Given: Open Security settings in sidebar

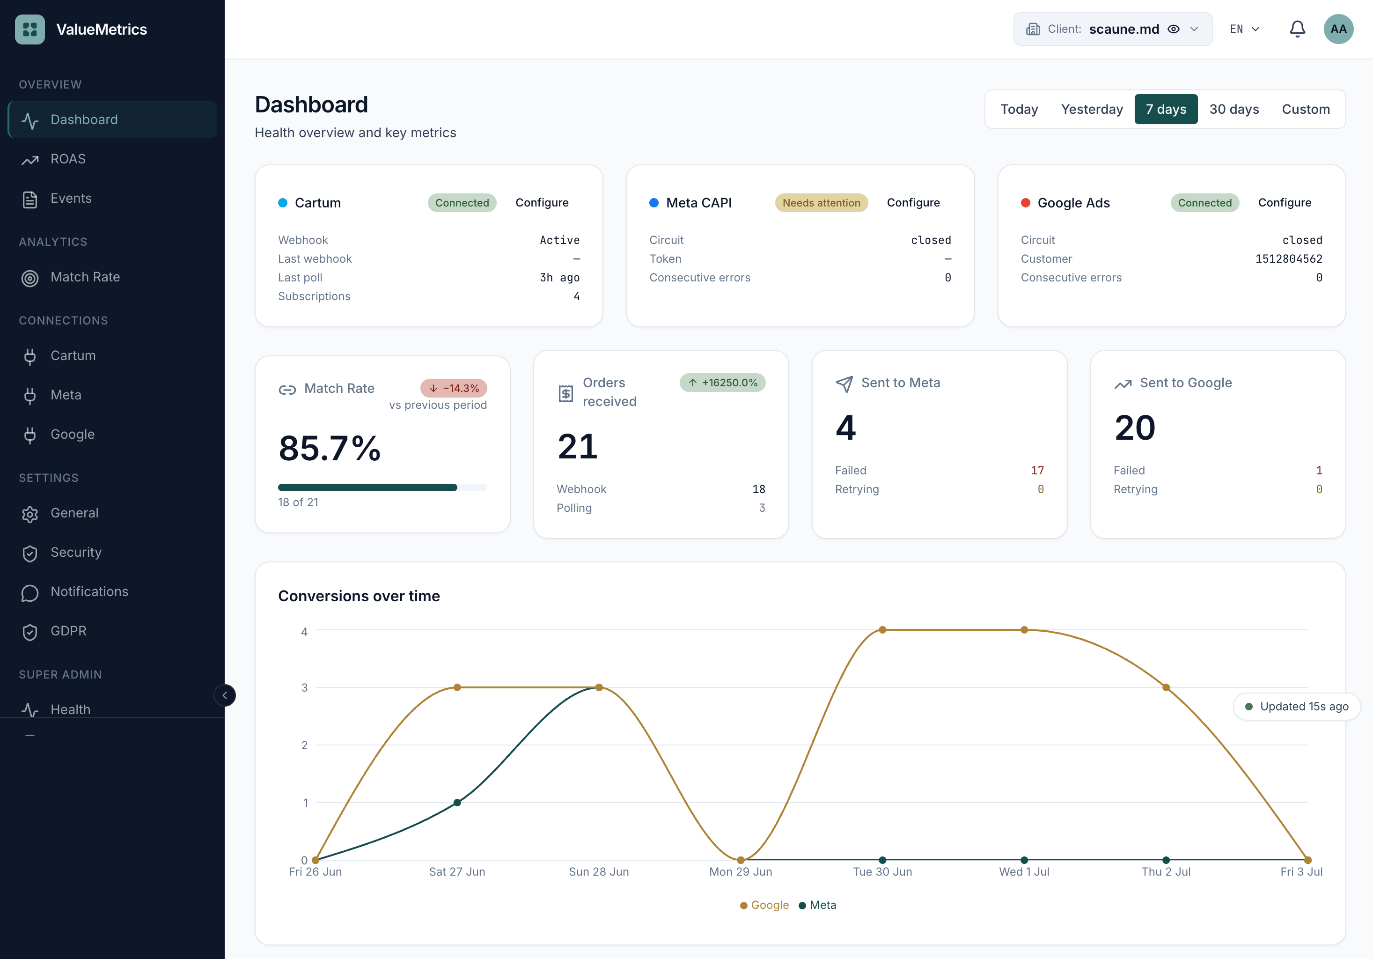Looking at the screenshot, I should tap(112, 552).
